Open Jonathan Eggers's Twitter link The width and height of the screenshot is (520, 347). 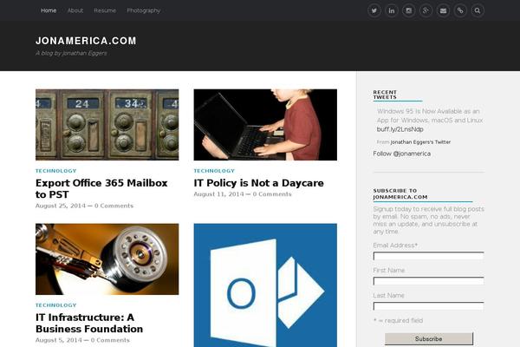420,142
